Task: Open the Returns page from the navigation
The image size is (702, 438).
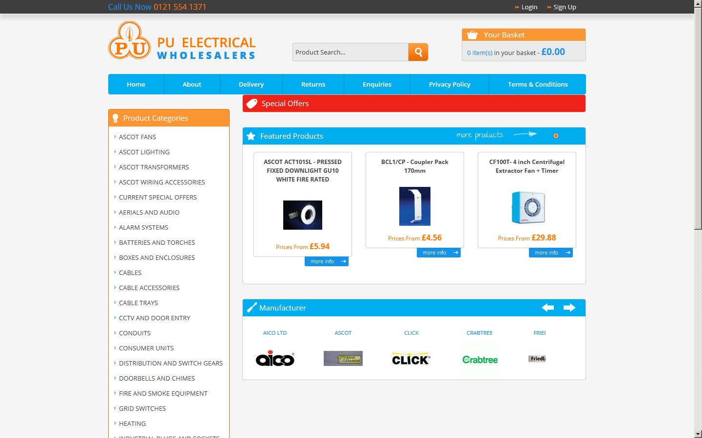Action: coord(313,84)
